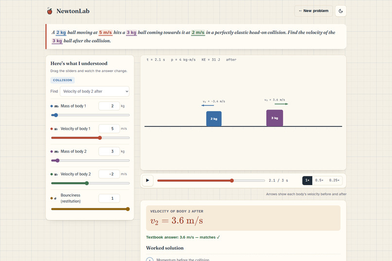Select 0.25× playback speed
The image size is (392, 261).
click(x=334, y=180)
